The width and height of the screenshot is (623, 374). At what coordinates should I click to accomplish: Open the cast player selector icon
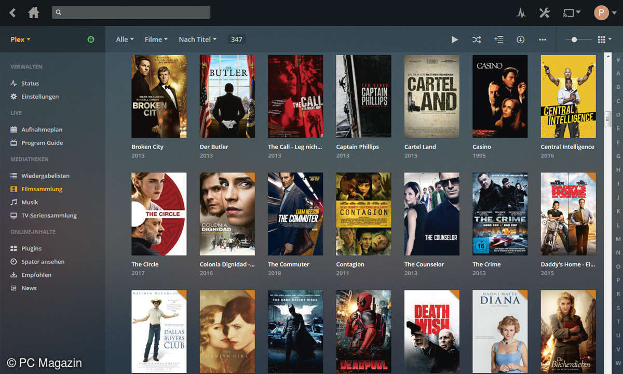tap(571, 13)
